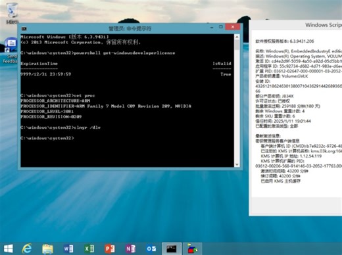This screenshot has width=342, height=255.
Task: Launch Outlook from the taskbar
Action: coord(151,249)
